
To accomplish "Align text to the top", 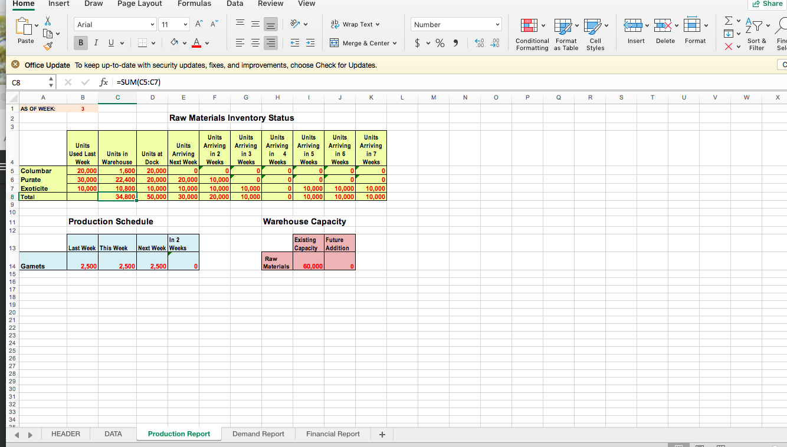I will 240,24.
